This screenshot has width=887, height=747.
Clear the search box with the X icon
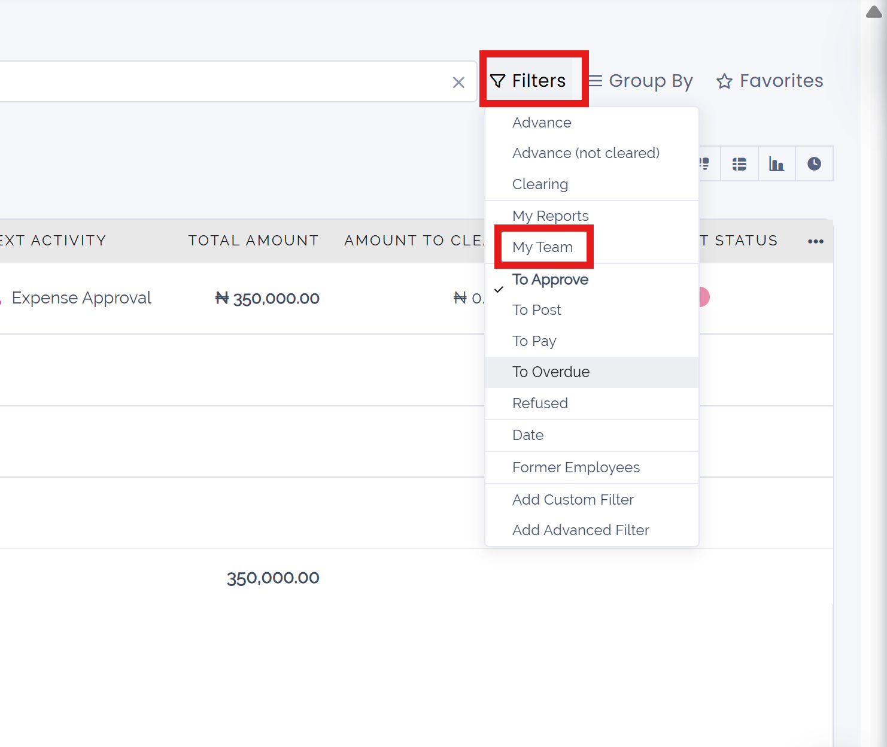click(x=458, y=83)
